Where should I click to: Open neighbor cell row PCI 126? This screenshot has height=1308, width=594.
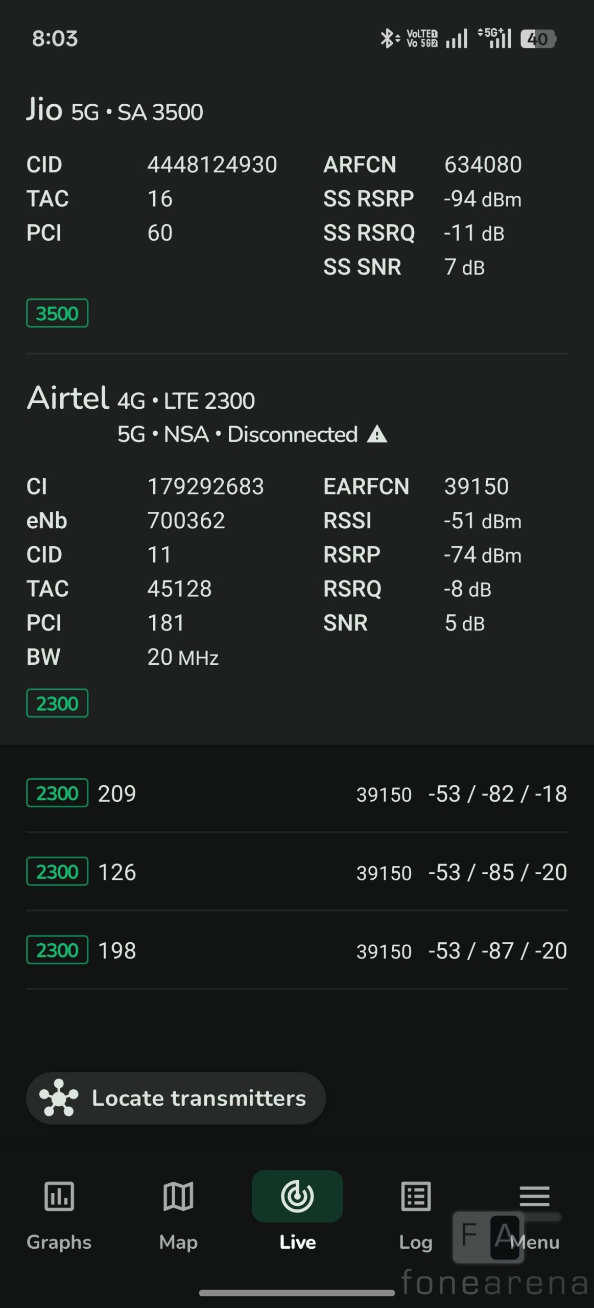297,872
